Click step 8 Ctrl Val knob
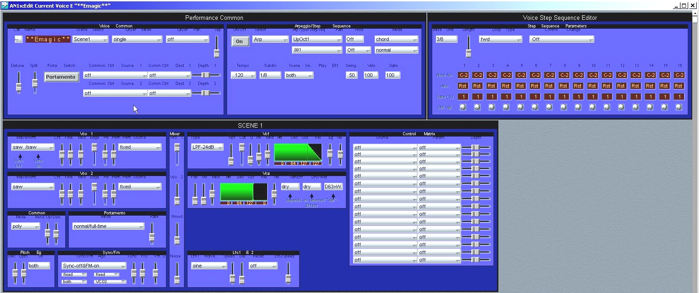Screen dimensions: 699x293 [564, 107]
